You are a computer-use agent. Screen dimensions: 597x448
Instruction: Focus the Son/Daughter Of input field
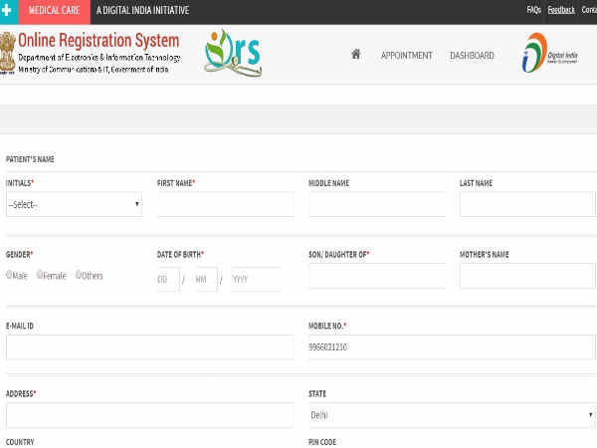click(377, 276)
